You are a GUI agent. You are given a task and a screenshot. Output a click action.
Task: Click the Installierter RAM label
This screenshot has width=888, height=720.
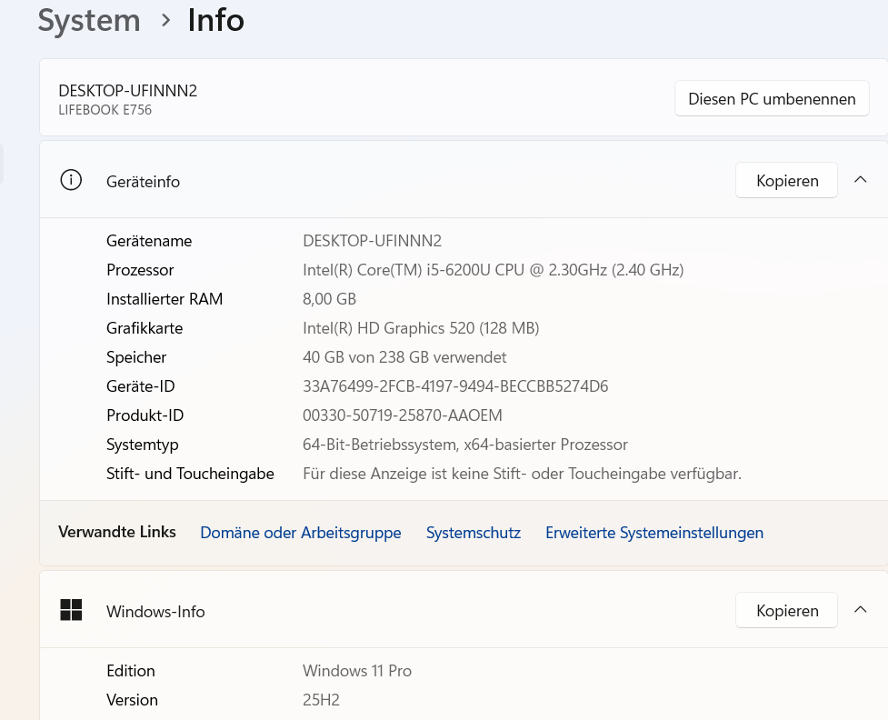click(x=165, y=299)
